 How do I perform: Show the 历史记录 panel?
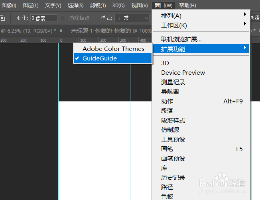coord(201,177)
